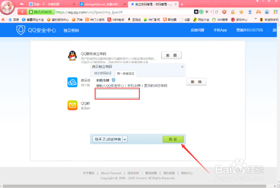Click the game controller icon in the toolbar
This screenshot has height=188, width=280.
pyautogui.click(x=259, y=12)
